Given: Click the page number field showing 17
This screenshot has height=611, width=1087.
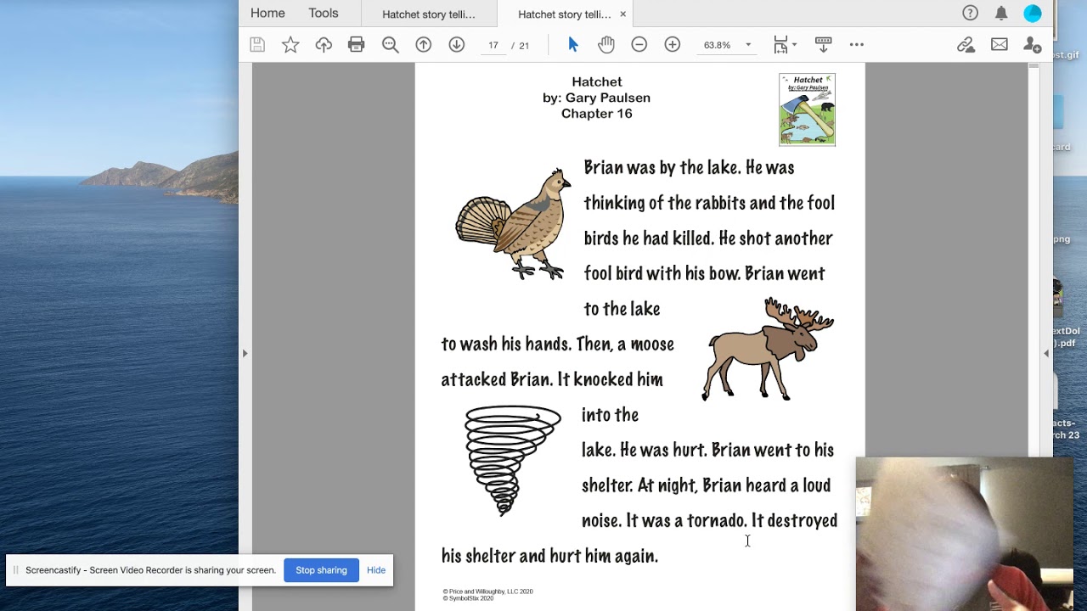Looking at the screenshot, I should (493, 45).
